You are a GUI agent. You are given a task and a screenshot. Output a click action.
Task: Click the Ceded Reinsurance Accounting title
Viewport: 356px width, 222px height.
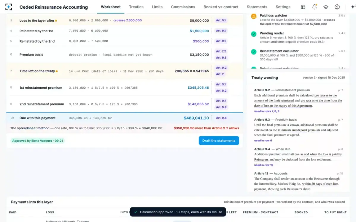54,7
